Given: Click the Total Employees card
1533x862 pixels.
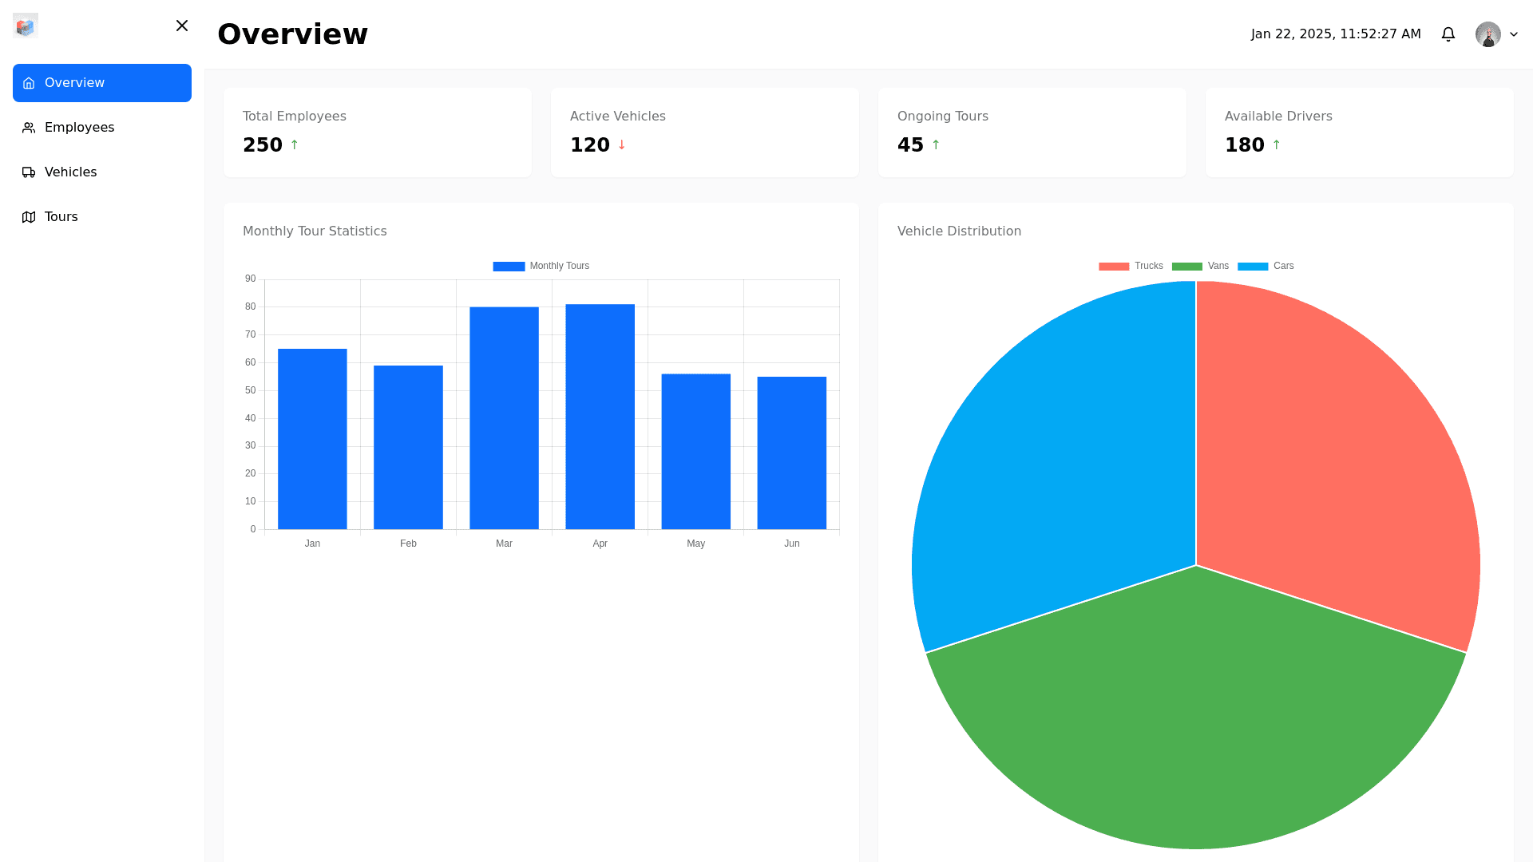Looking at the screenshot, I should tap(377, 132).
